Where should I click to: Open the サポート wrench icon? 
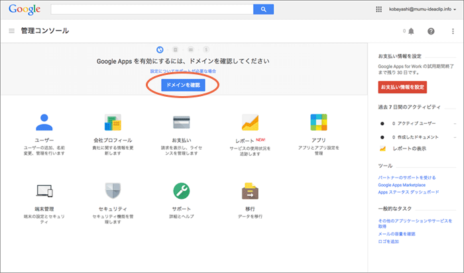click(x=182, y=191)
